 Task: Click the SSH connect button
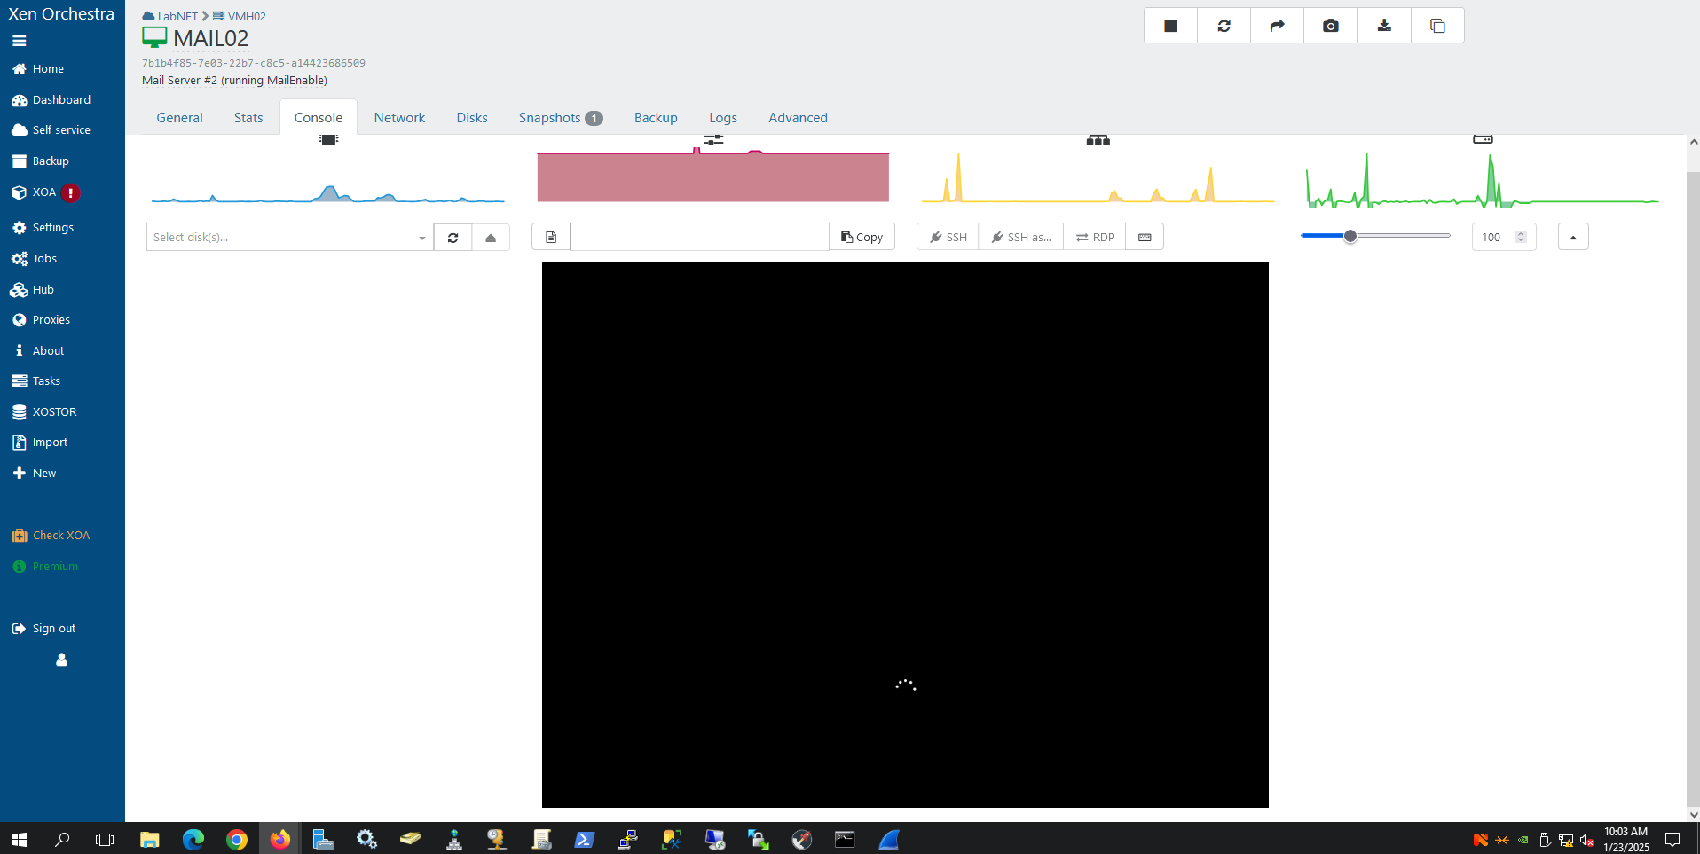click(x=948, y=237)
